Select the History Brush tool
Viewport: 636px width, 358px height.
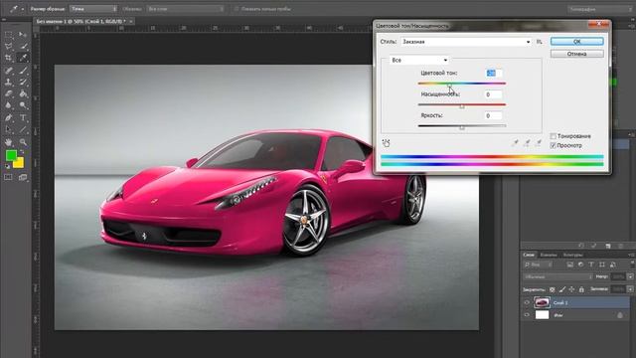coord(23,82)
